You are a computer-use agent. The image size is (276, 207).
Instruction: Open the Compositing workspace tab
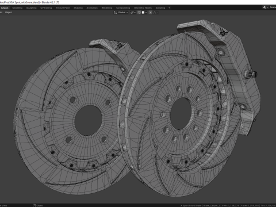[123, 8]
